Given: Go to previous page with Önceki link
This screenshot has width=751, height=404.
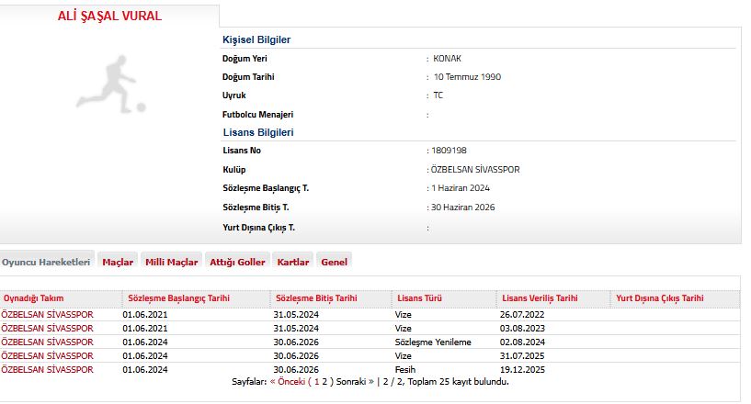Looking at the screenshot, I should click(289, 380).
